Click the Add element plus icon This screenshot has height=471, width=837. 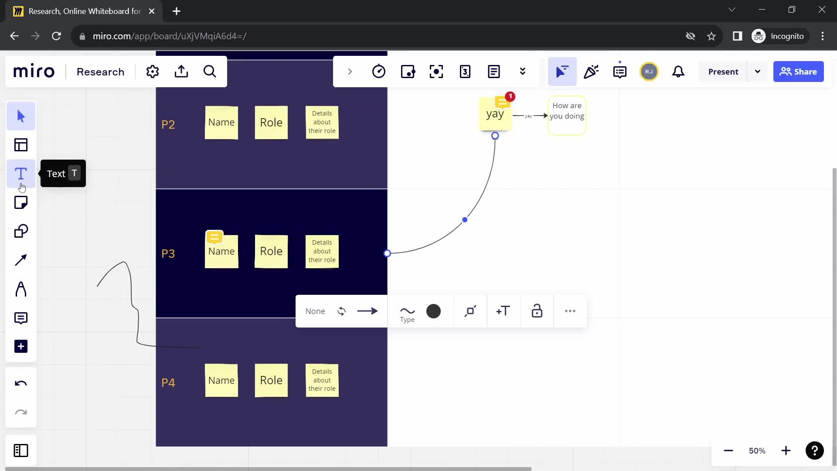click(x=21, y=346)
